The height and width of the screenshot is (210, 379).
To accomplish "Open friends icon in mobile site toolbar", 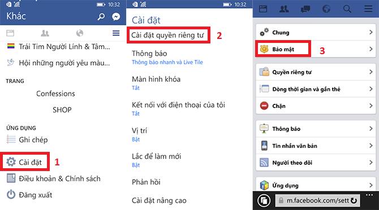I will coord(284,9).
